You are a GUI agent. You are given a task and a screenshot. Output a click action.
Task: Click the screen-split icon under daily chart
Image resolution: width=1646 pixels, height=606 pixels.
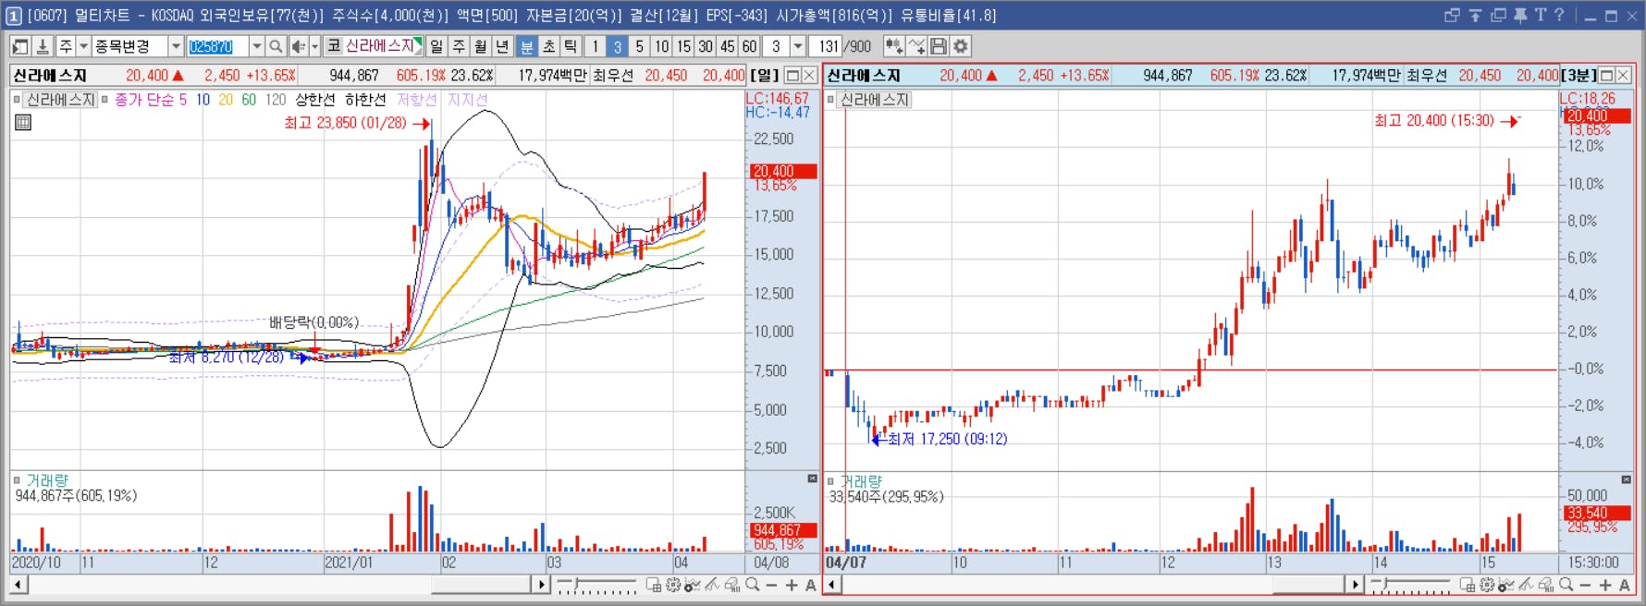point(653,585)
